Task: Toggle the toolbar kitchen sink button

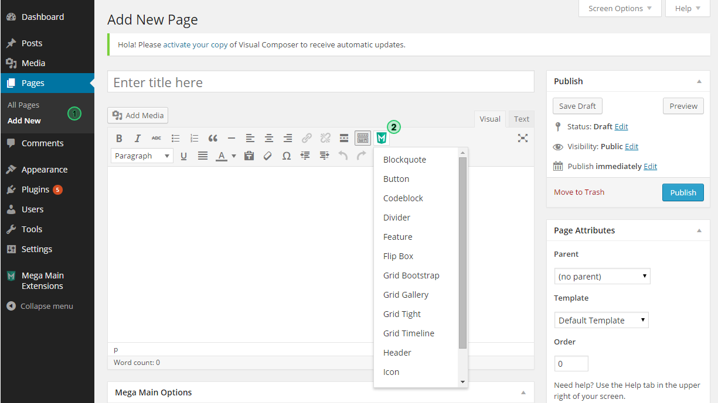Action: pyautogui.click(x=363, y=138)
